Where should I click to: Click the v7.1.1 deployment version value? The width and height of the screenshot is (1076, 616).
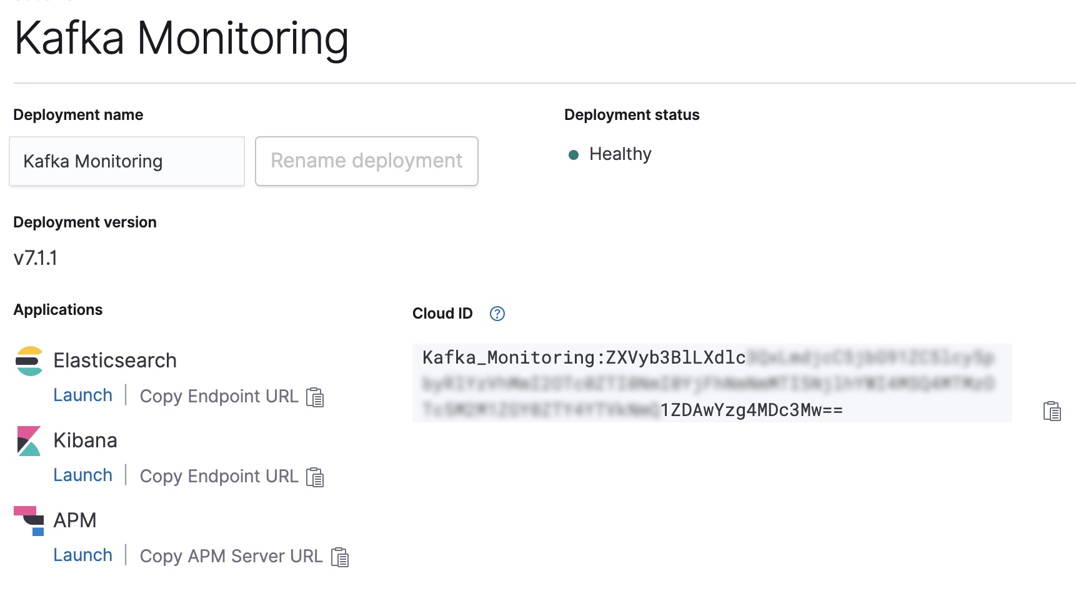point(36,258)
